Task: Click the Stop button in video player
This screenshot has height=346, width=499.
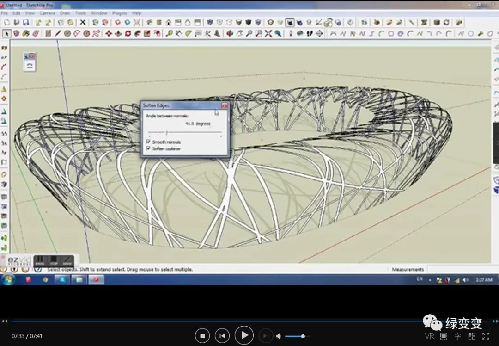Action: tap(202, 335)
